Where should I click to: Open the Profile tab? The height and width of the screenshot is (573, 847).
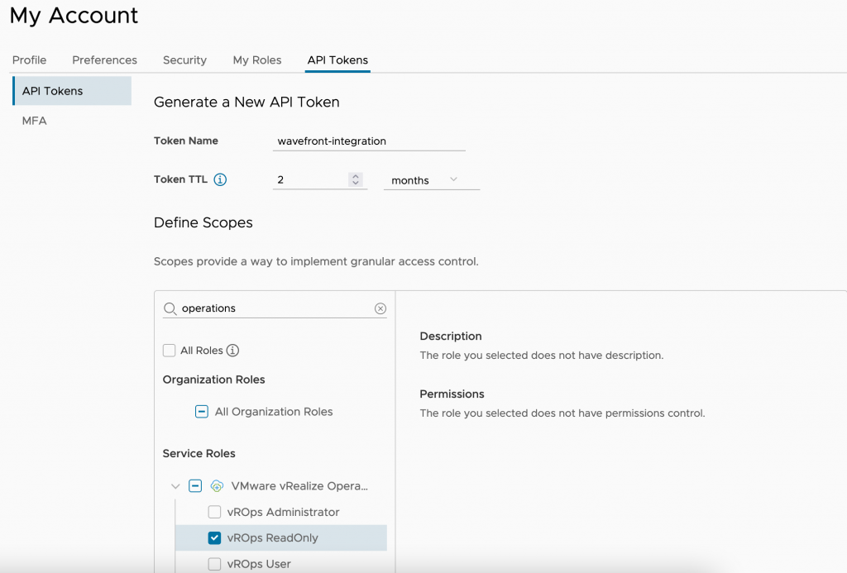tap(29, 60)
